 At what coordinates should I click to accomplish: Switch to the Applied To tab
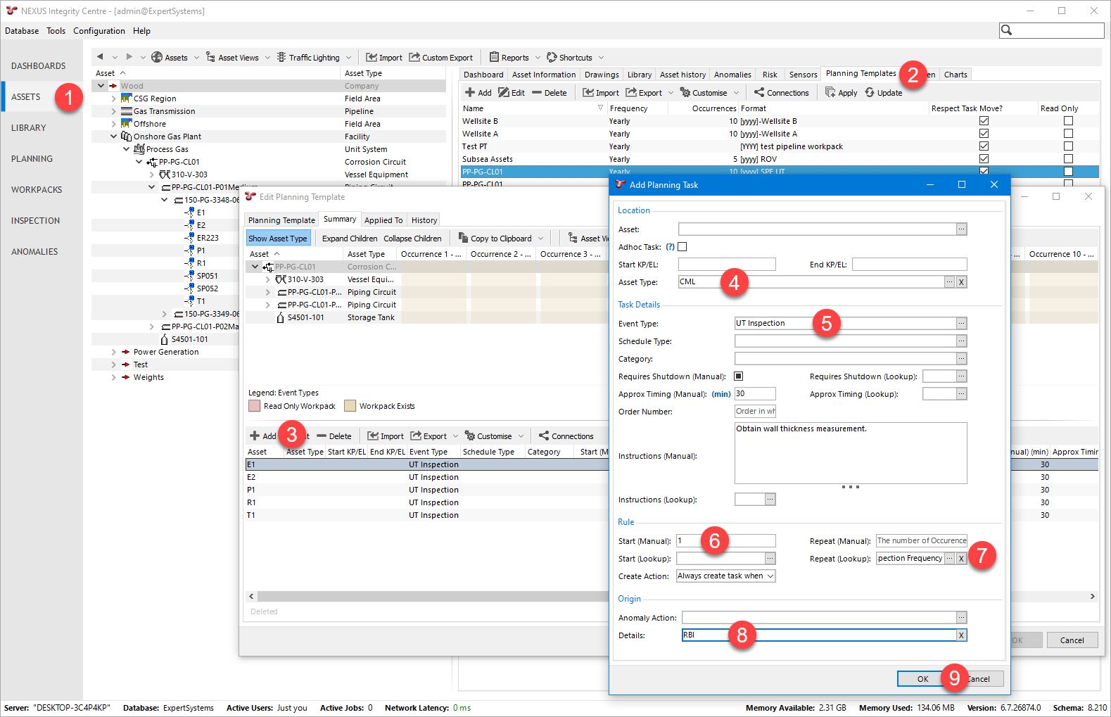[x=383, y=220]
